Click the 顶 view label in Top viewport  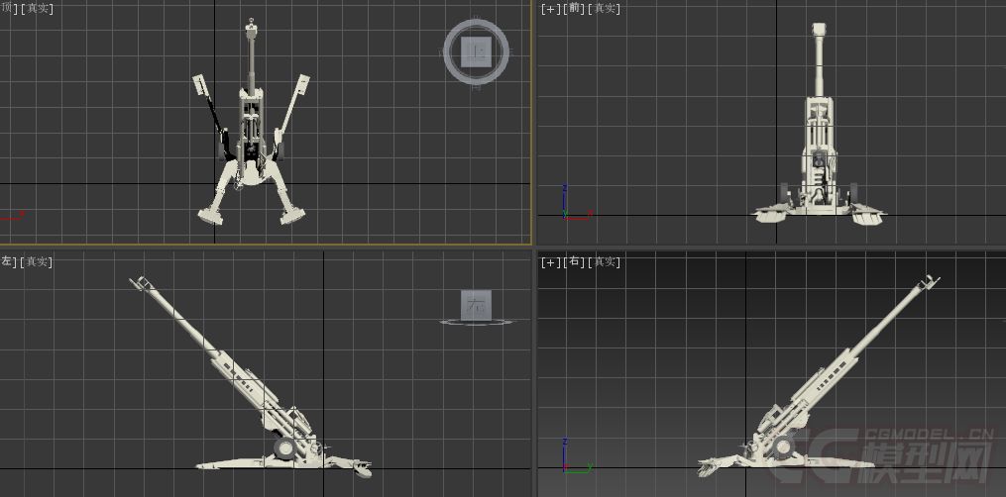[x=6, y=9]
